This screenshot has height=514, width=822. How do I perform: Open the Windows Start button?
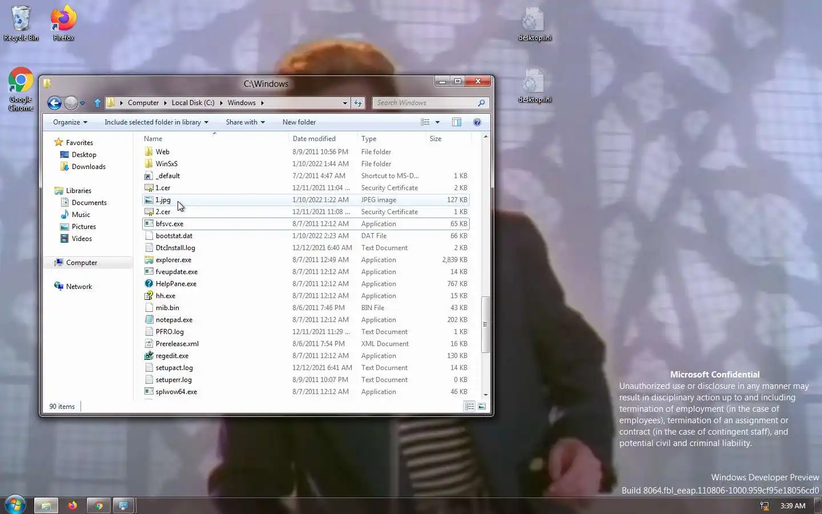[15, 505]
